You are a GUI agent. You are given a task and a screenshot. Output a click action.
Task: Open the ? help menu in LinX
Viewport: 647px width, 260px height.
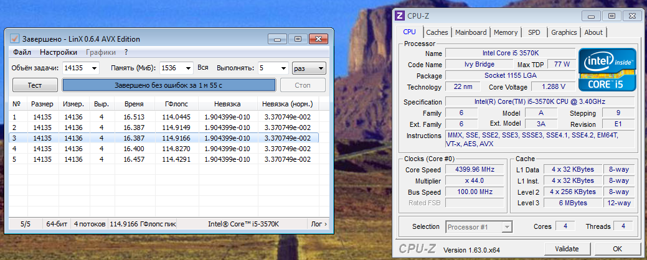[x=126, y=52]
